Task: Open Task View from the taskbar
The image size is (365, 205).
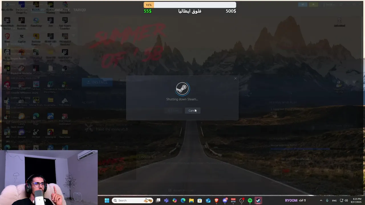Action: pos(158,200)
